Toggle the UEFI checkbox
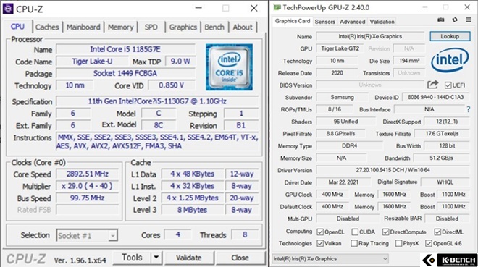478x267 pixels. tap(448, 85)
